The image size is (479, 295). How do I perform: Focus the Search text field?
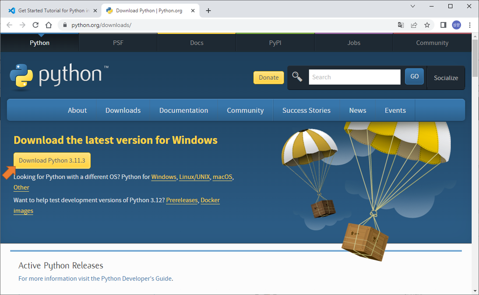click(x=355, y=77)
